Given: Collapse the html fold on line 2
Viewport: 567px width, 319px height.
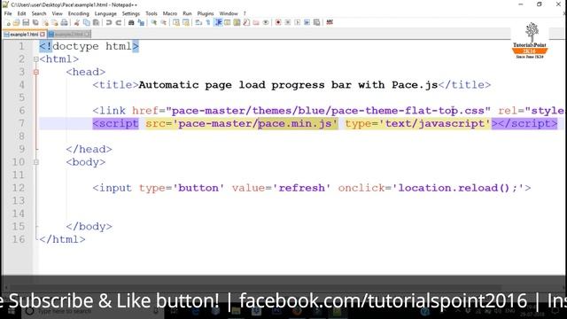Looking at the screenshot, I should (x=35, y=59).
